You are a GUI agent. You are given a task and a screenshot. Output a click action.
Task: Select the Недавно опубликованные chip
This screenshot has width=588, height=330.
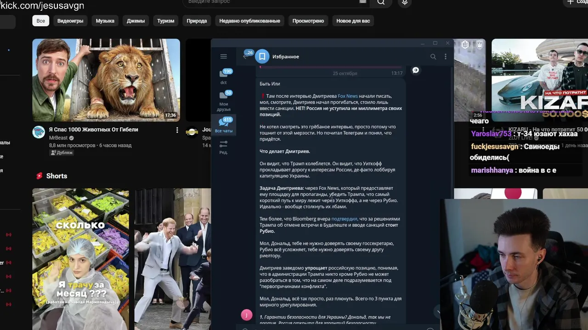click(x=249, y=21)
